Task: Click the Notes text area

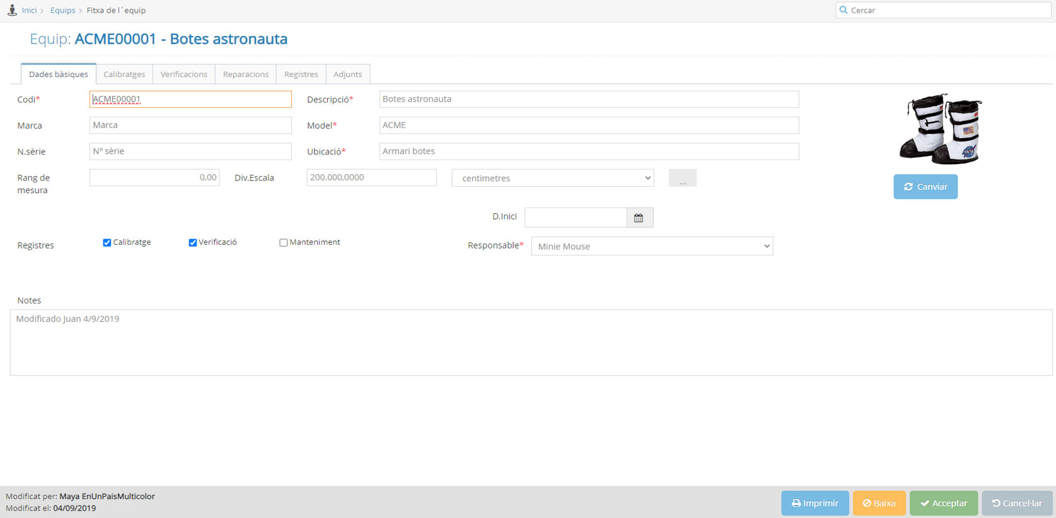Action: click(x=531, y=343)
